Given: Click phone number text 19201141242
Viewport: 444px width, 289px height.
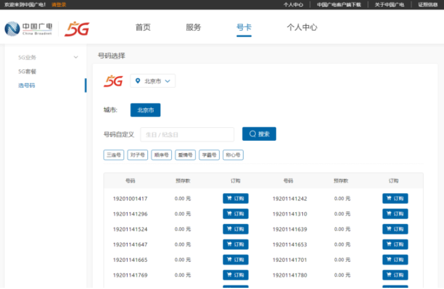Looking at the screenshot, I should 290,199.
